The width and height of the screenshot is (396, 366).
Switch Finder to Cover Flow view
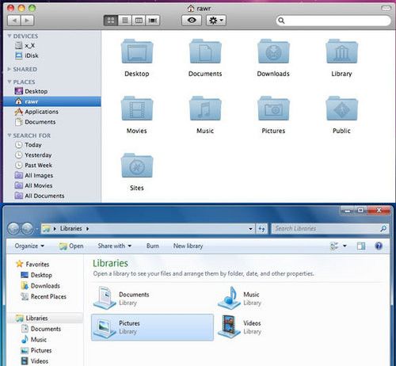click(x=153, y=21)
